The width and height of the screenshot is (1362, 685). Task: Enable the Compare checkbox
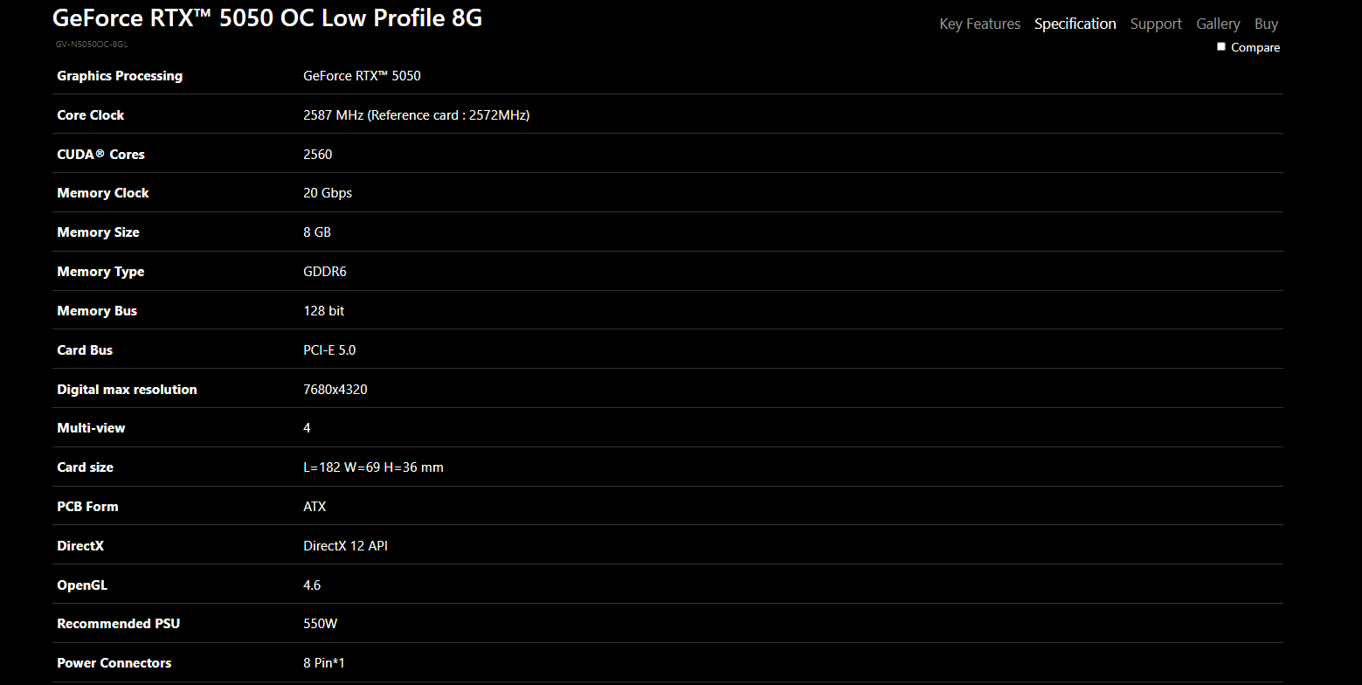(x=1221, y=47)
